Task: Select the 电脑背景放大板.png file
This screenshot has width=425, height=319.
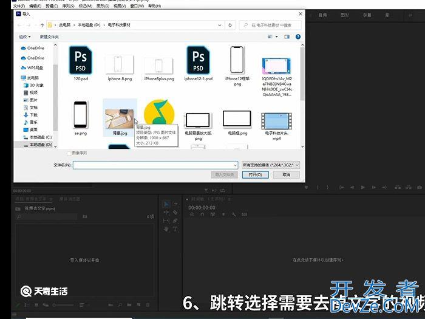Action: tap(198, 126)
